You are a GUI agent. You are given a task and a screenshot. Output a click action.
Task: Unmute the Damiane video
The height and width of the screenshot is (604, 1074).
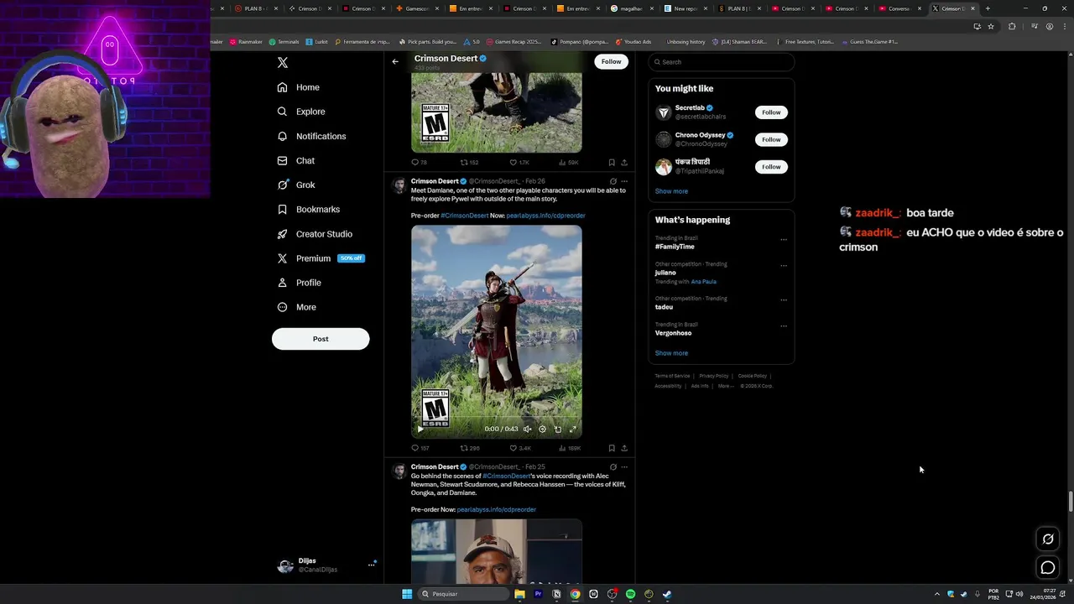(x=527, y=430)
